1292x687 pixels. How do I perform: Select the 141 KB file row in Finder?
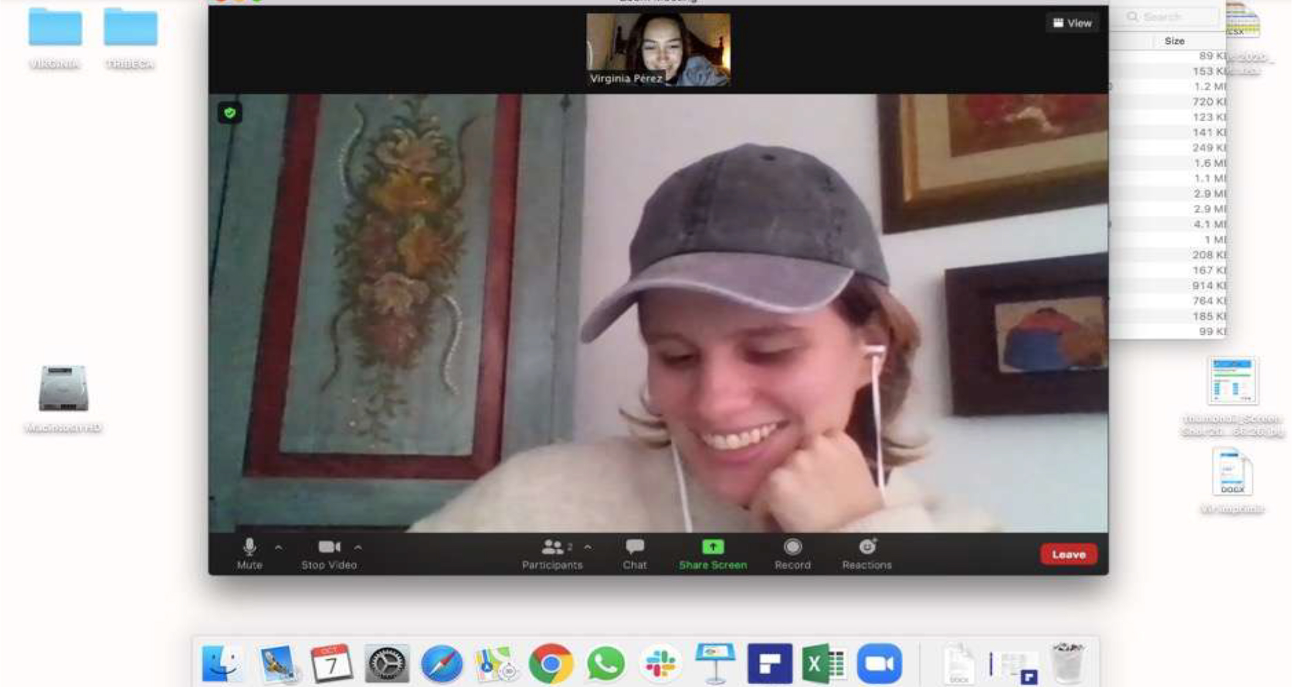[x=1167, y=132]
